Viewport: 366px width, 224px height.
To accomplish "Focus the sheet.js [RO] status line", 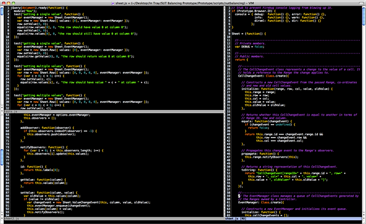I will click(x=293, y=219).
